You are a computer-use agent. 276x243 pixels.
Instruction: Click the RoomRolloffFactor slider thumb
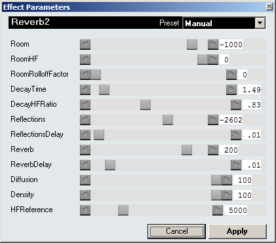click(x=96, y=75)
